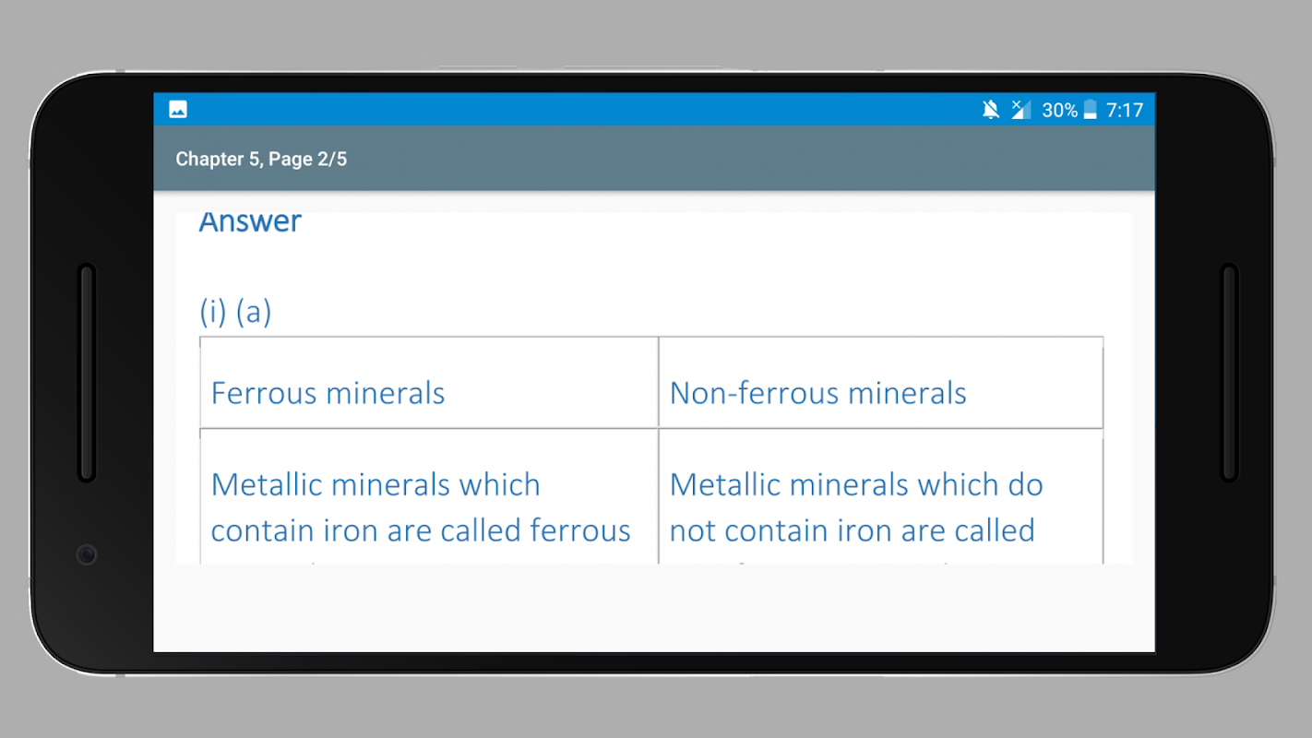This screenshot has width=1312, height=738.
Task: Tap the empty right side of the app header bar
Action: click(x=830, y=159)
